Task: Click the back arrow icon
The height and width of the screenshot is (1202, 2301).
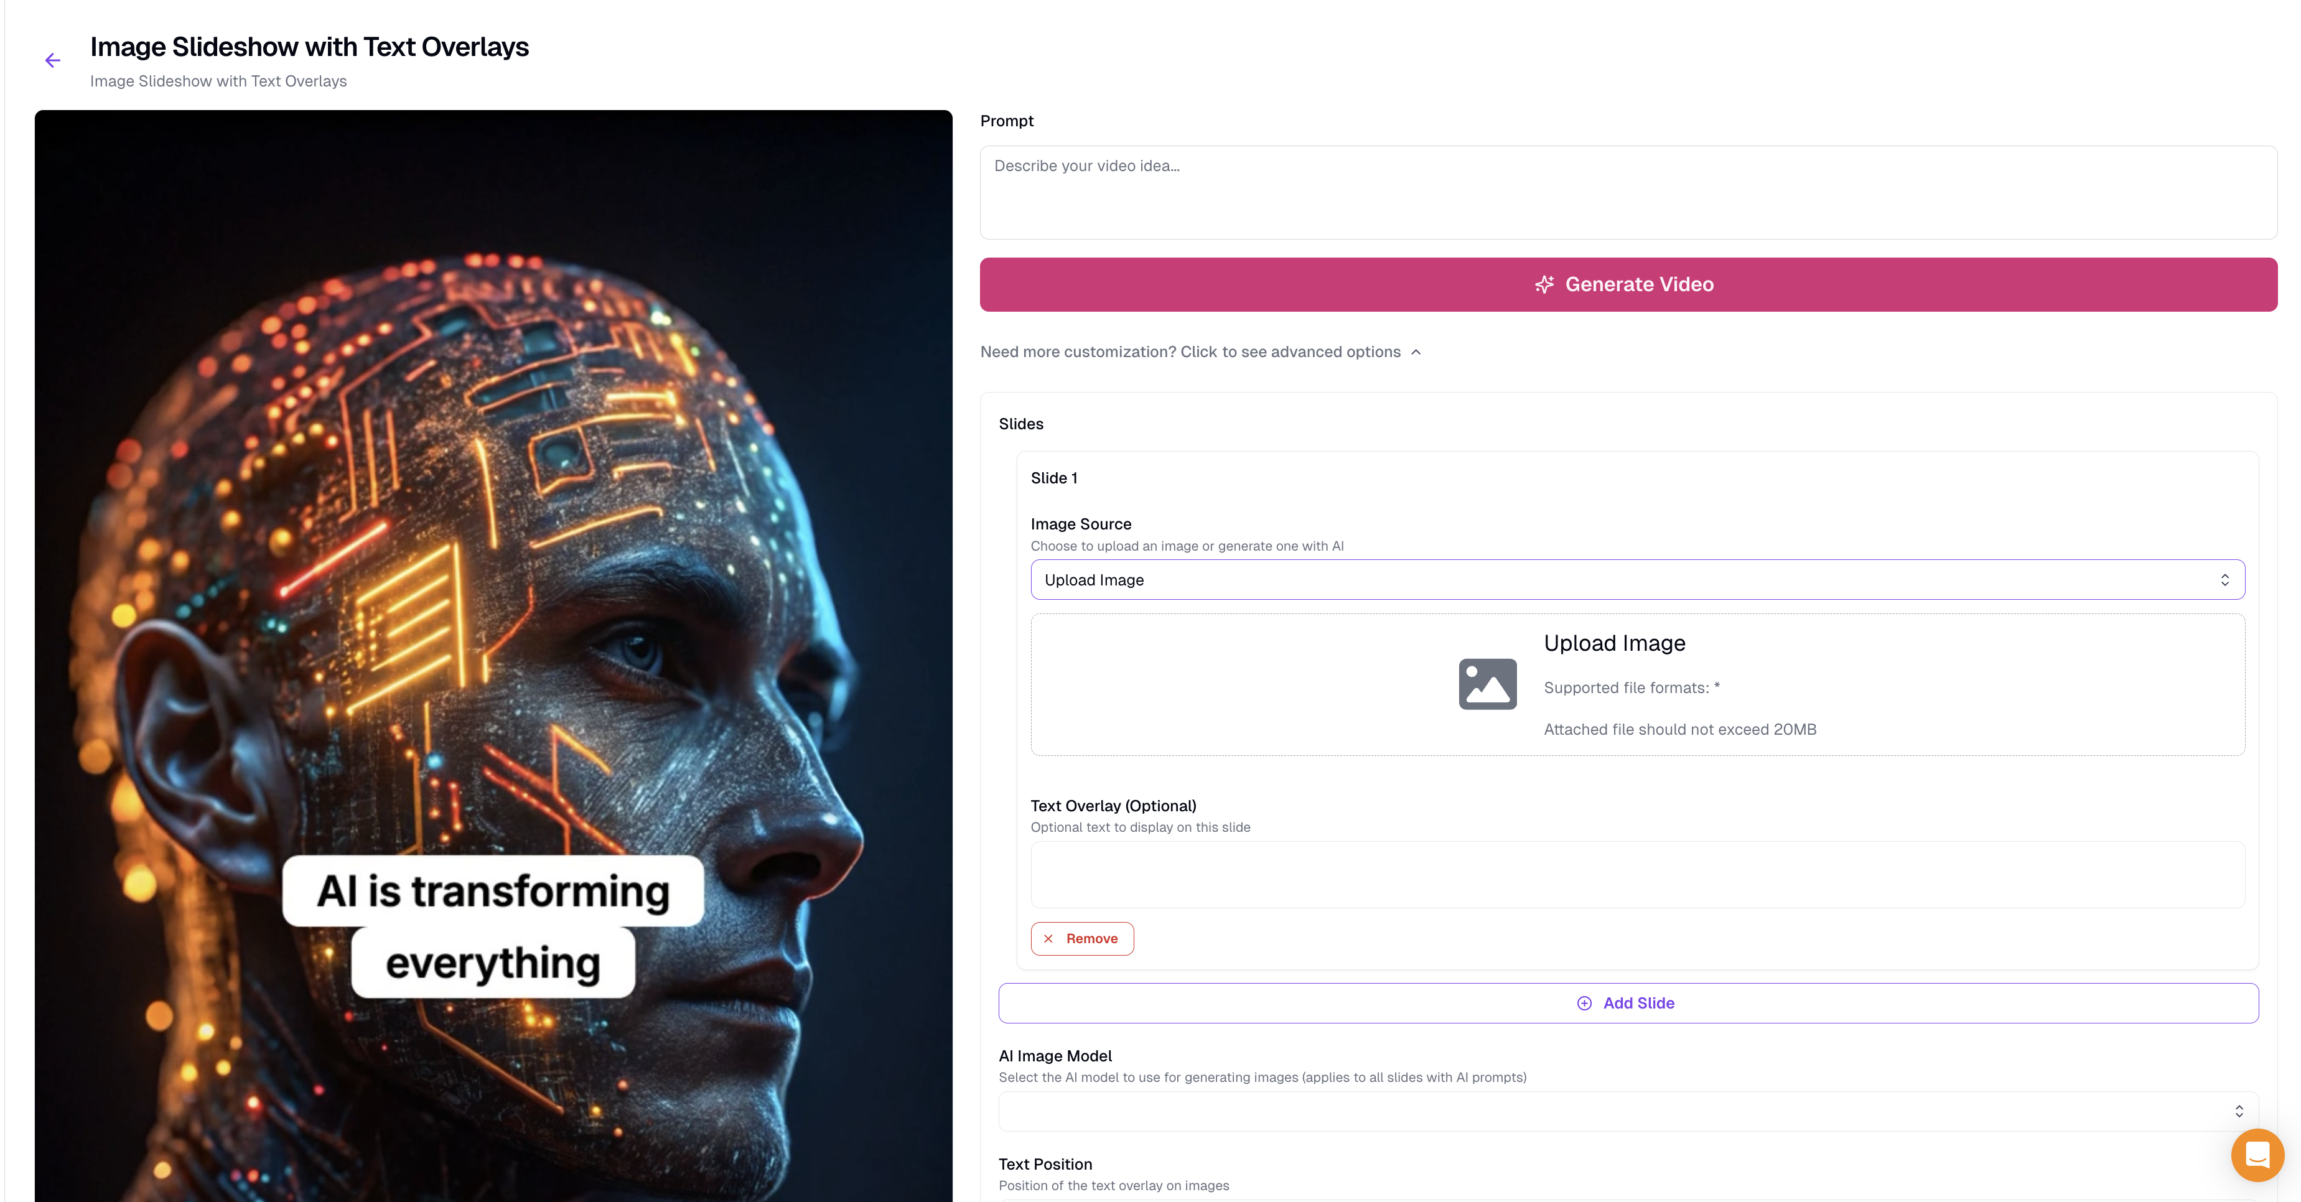Action: click(53, 61)
